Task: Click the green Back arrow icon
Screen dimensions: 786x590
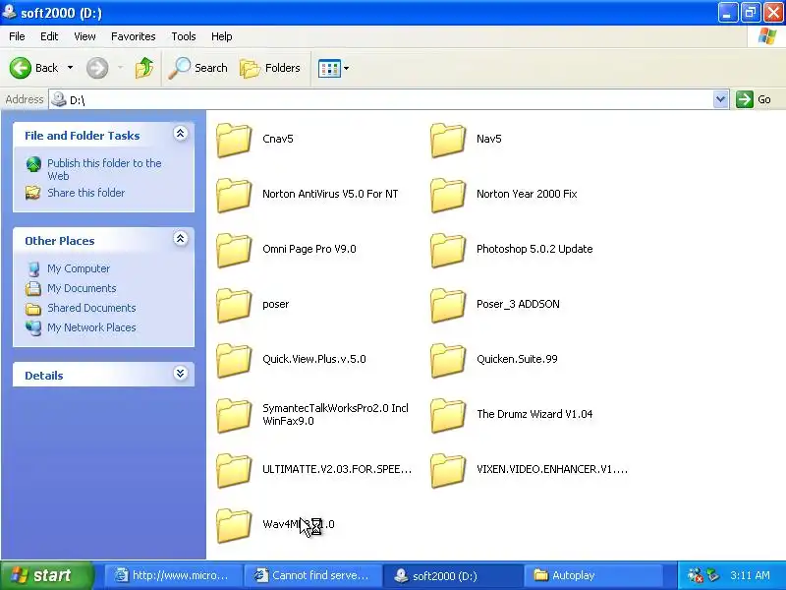Action: click(20, 68)
